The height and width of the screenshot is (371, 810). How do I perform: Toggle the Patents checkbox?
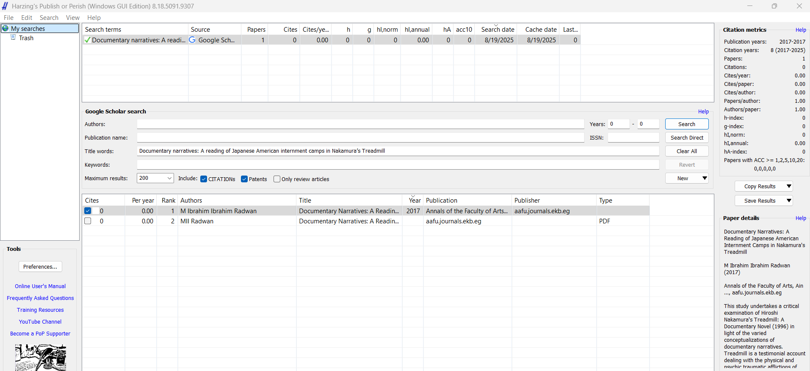pos(244,179)
